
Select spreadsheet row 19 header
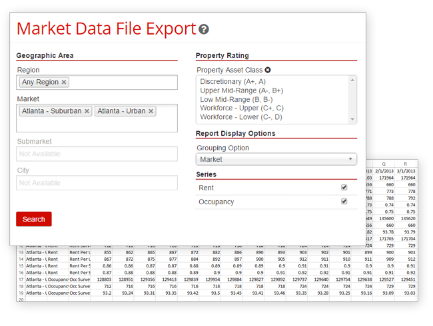tap(21, 293)
